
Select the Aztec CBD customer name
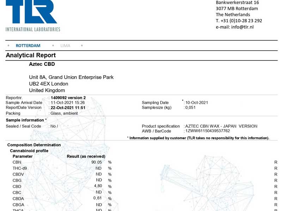tap(42, 64)
